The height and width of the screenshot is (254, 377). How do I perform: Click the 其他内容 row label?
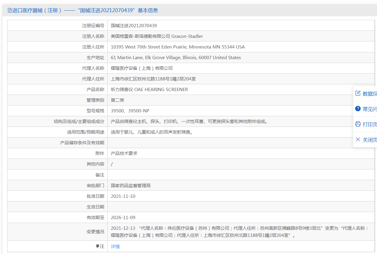(95, 164)
